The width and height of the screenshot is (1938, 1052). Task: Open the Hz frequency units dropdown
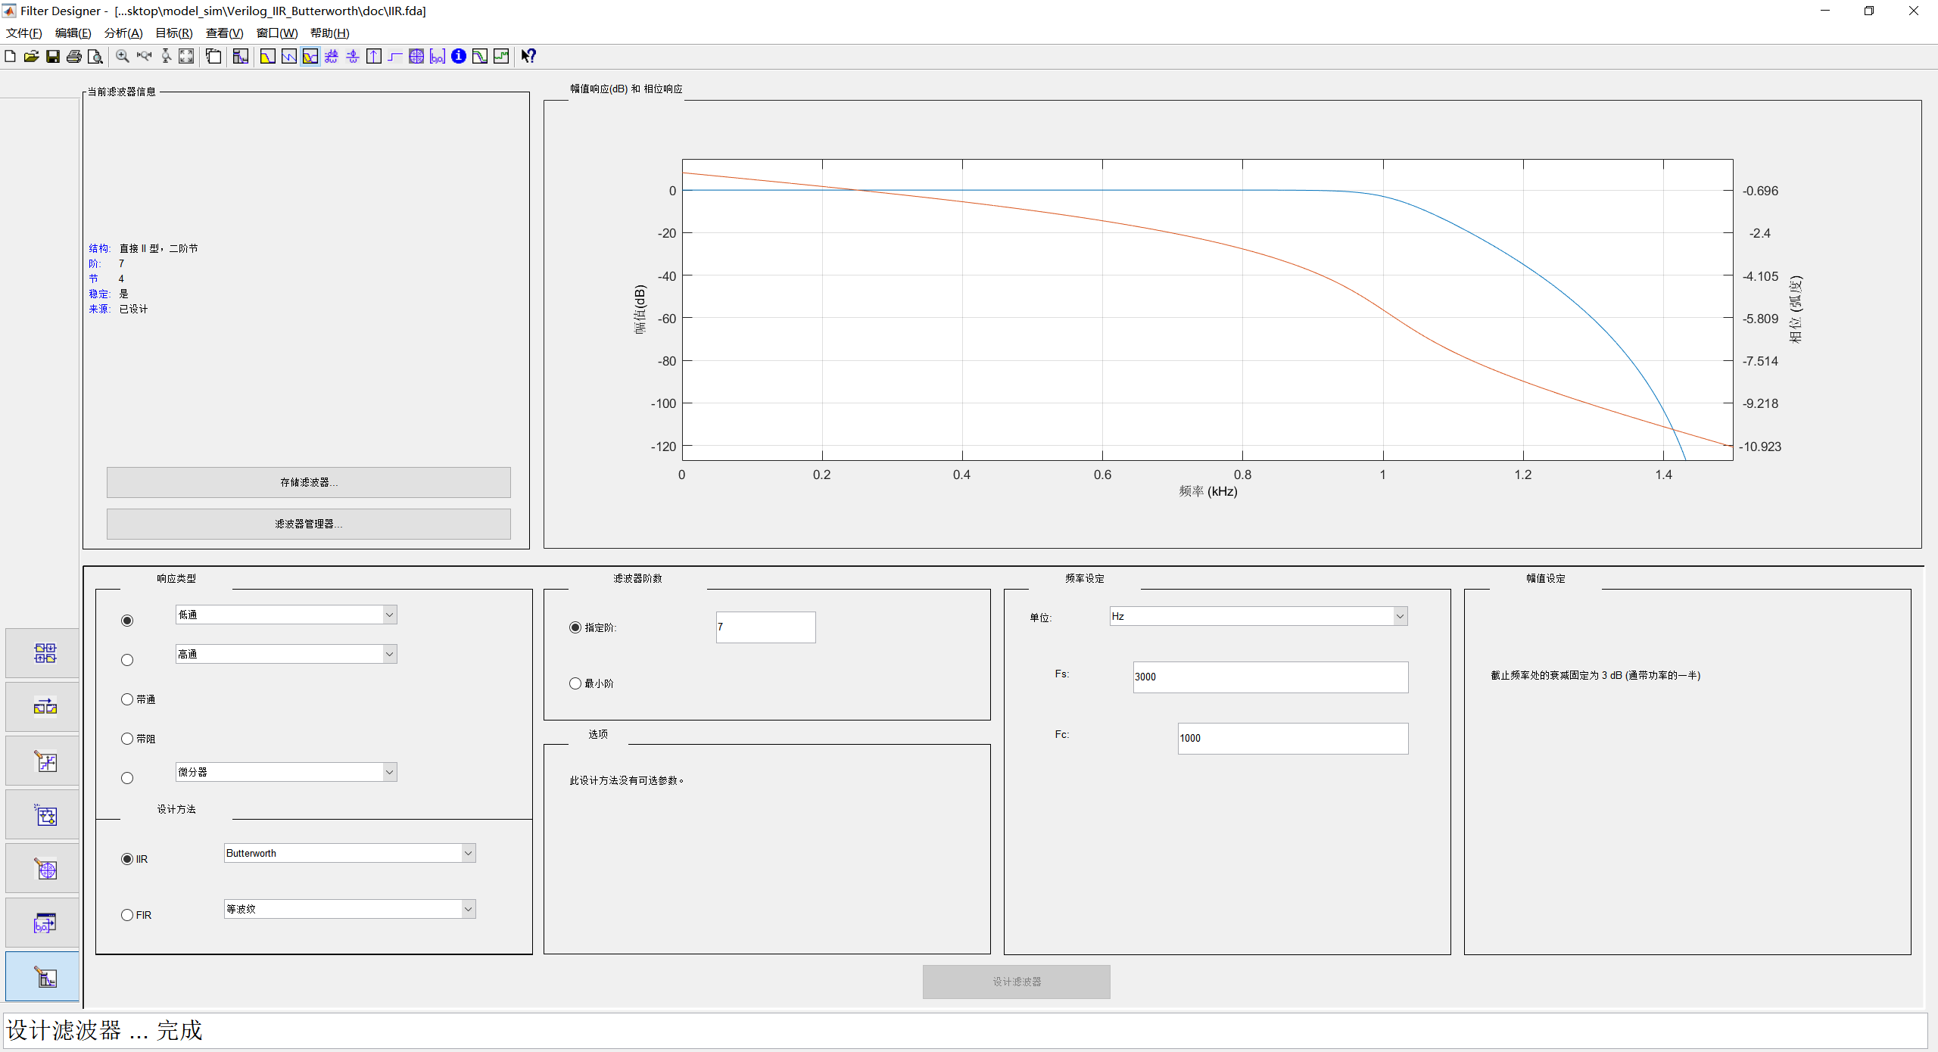[x=1400, y=616]
